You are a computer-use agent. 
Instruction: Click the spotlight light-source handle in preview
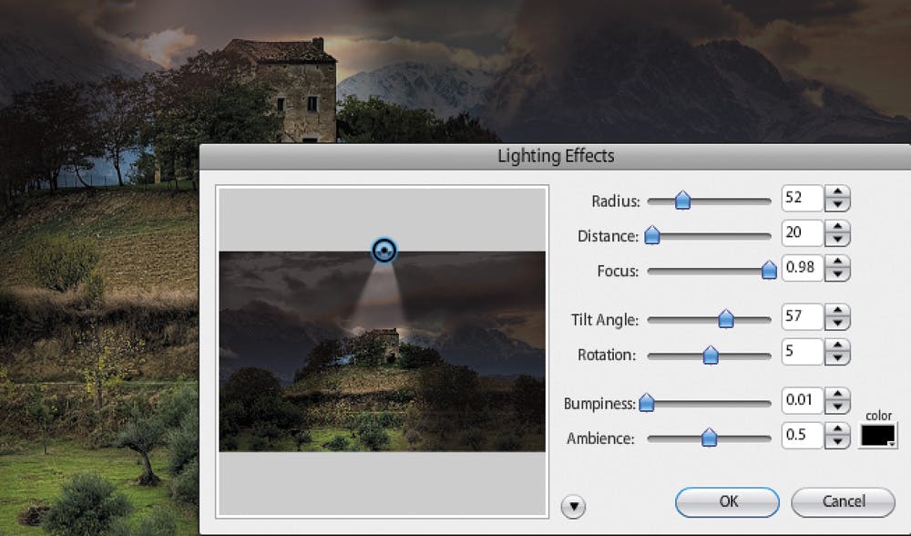384,251
